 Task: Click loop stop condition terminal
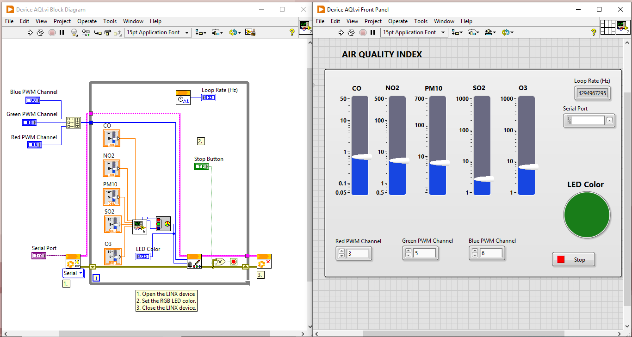233,262
